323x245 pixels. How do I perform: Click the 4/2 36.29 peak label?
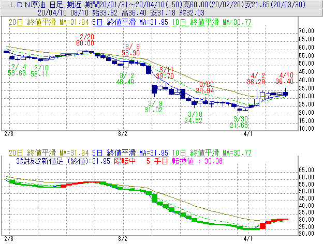click(256, 79)
